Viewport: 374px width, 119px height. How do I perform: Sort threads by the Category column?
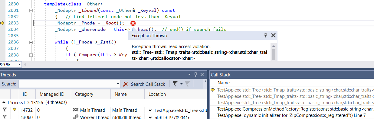(84, 94)
